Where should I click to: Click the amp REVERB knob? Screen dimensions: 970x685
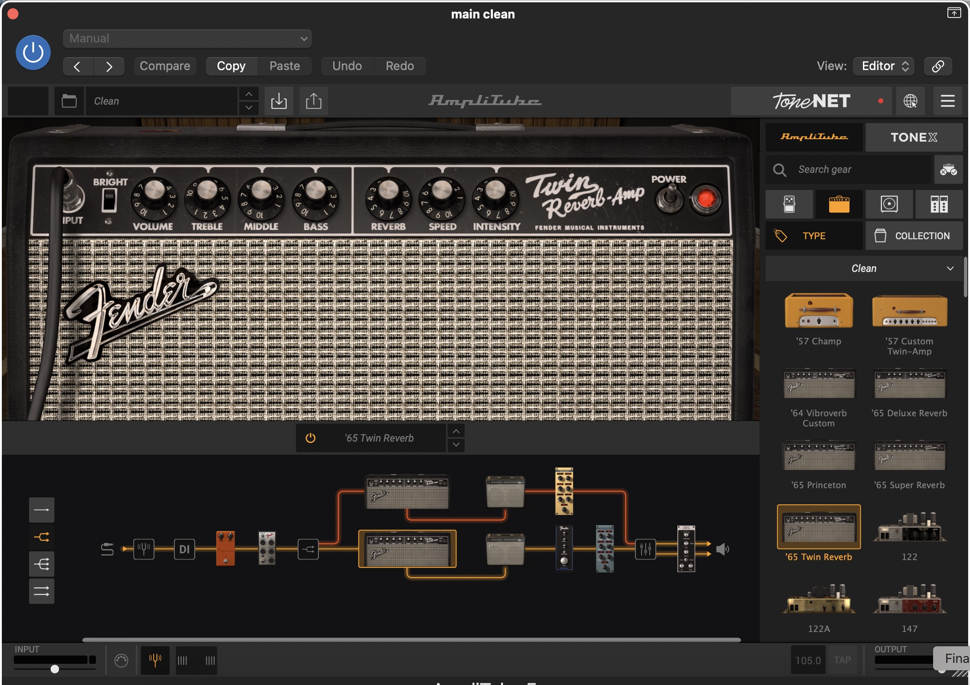click(x=388, y=199)
